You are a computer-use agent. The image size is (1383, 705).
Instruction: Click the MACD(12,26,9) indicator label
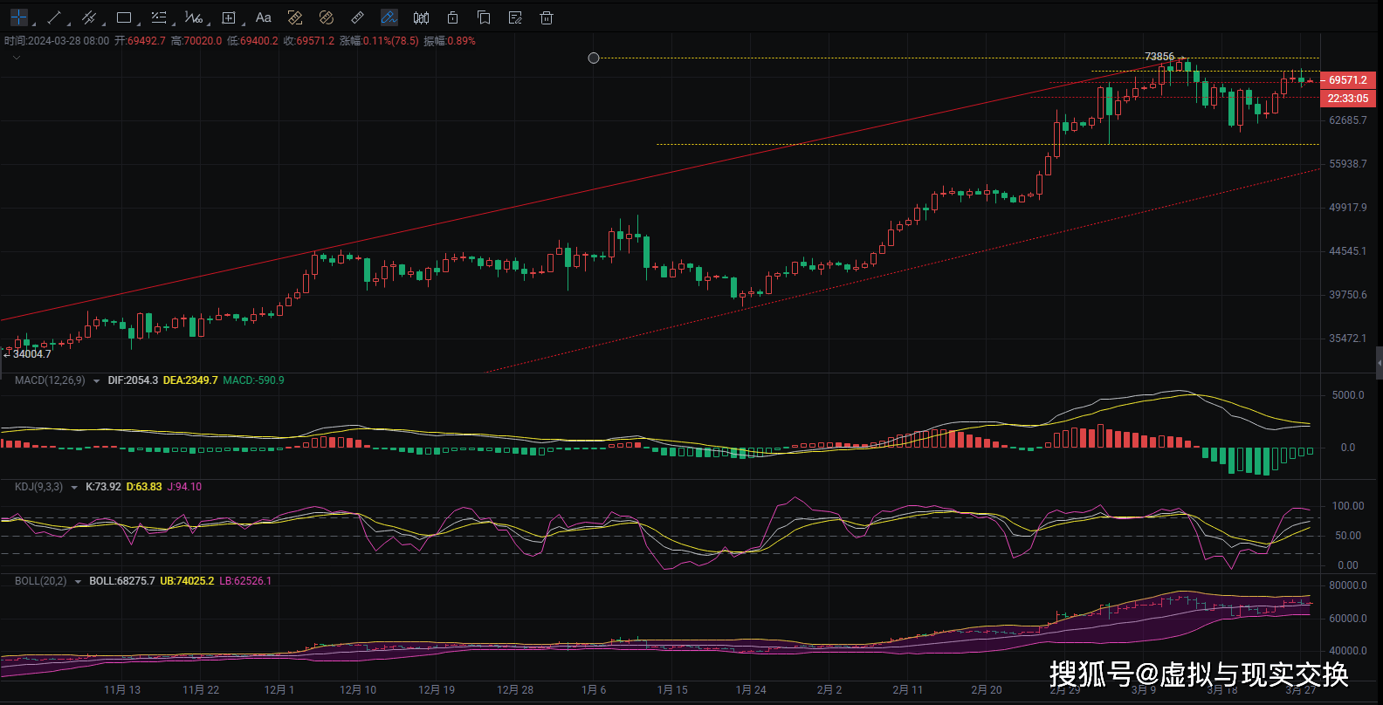(x=50, y=380)
